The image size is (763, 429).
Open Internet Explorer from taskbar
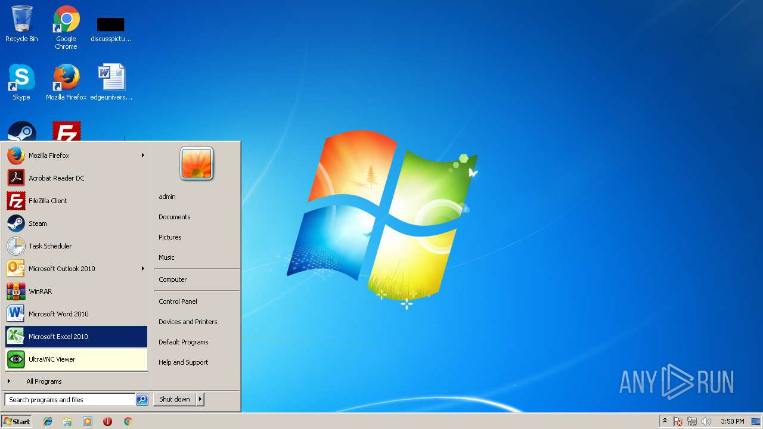[x=48, y=421]
